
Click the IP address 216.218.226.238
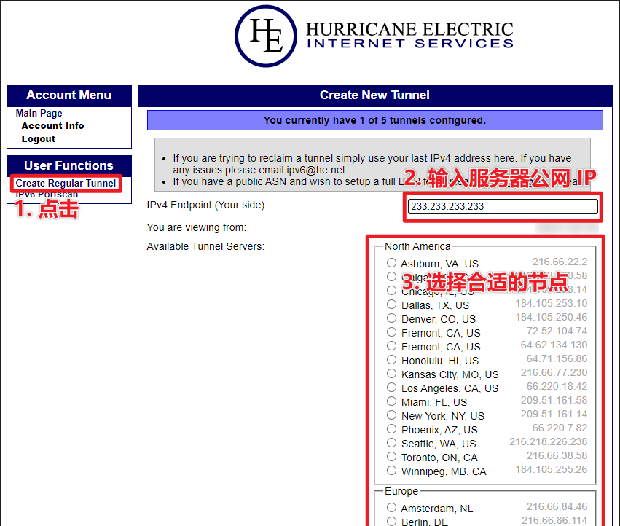[548, 441]
